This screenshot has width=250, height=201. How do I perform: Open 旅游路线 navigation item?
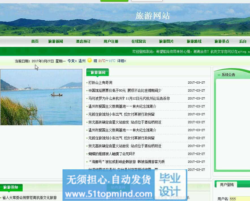pyautogui.click(x=194, y=42)
